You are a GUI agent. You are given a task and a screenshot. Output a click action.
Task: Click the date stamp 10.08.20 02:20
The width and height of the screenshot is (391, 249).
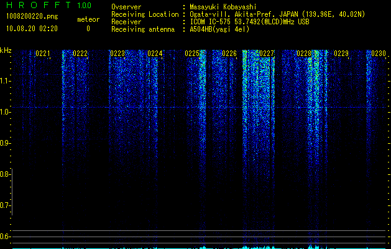[32, 29]
